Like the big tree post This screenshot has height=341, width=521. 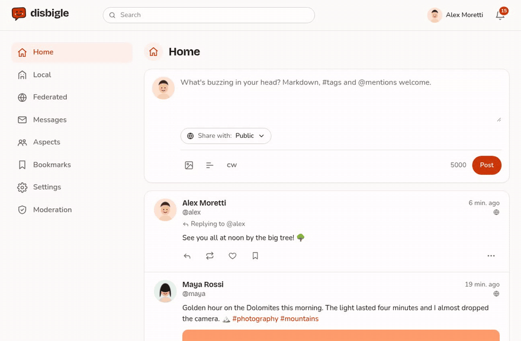tap(232, 256)
